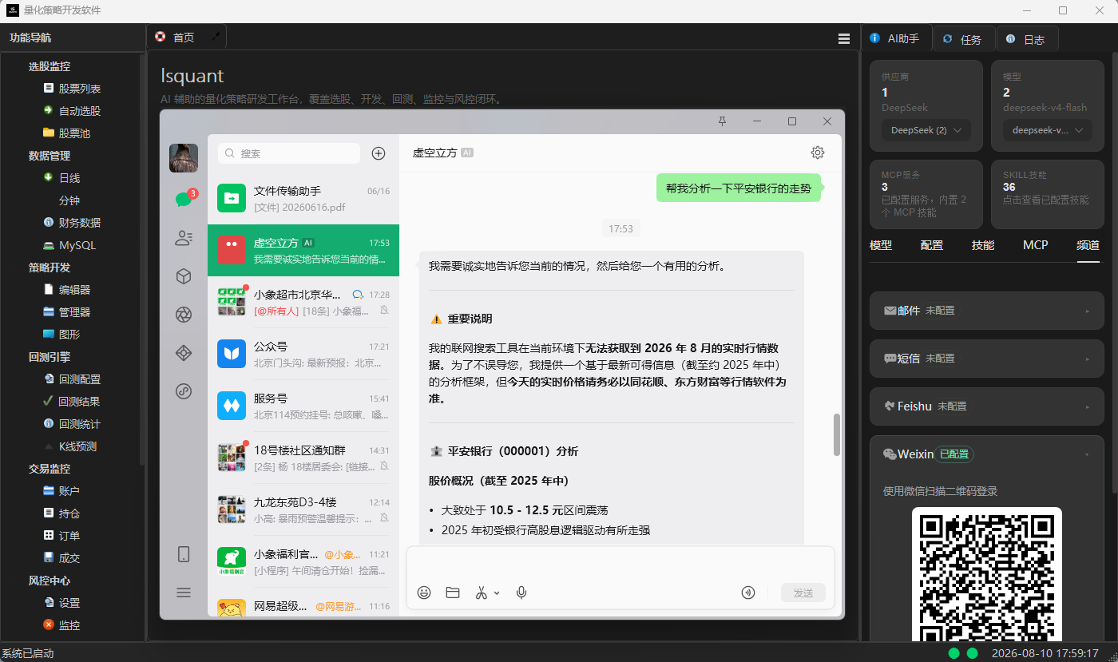Click the MCP服务 card
The image size is (1118, 662).
click(x=926, y=194)
